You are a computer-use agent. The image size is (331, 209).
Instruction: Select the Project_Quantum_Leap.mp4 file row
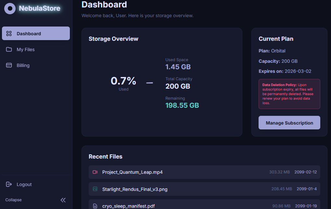pos(204,172)
